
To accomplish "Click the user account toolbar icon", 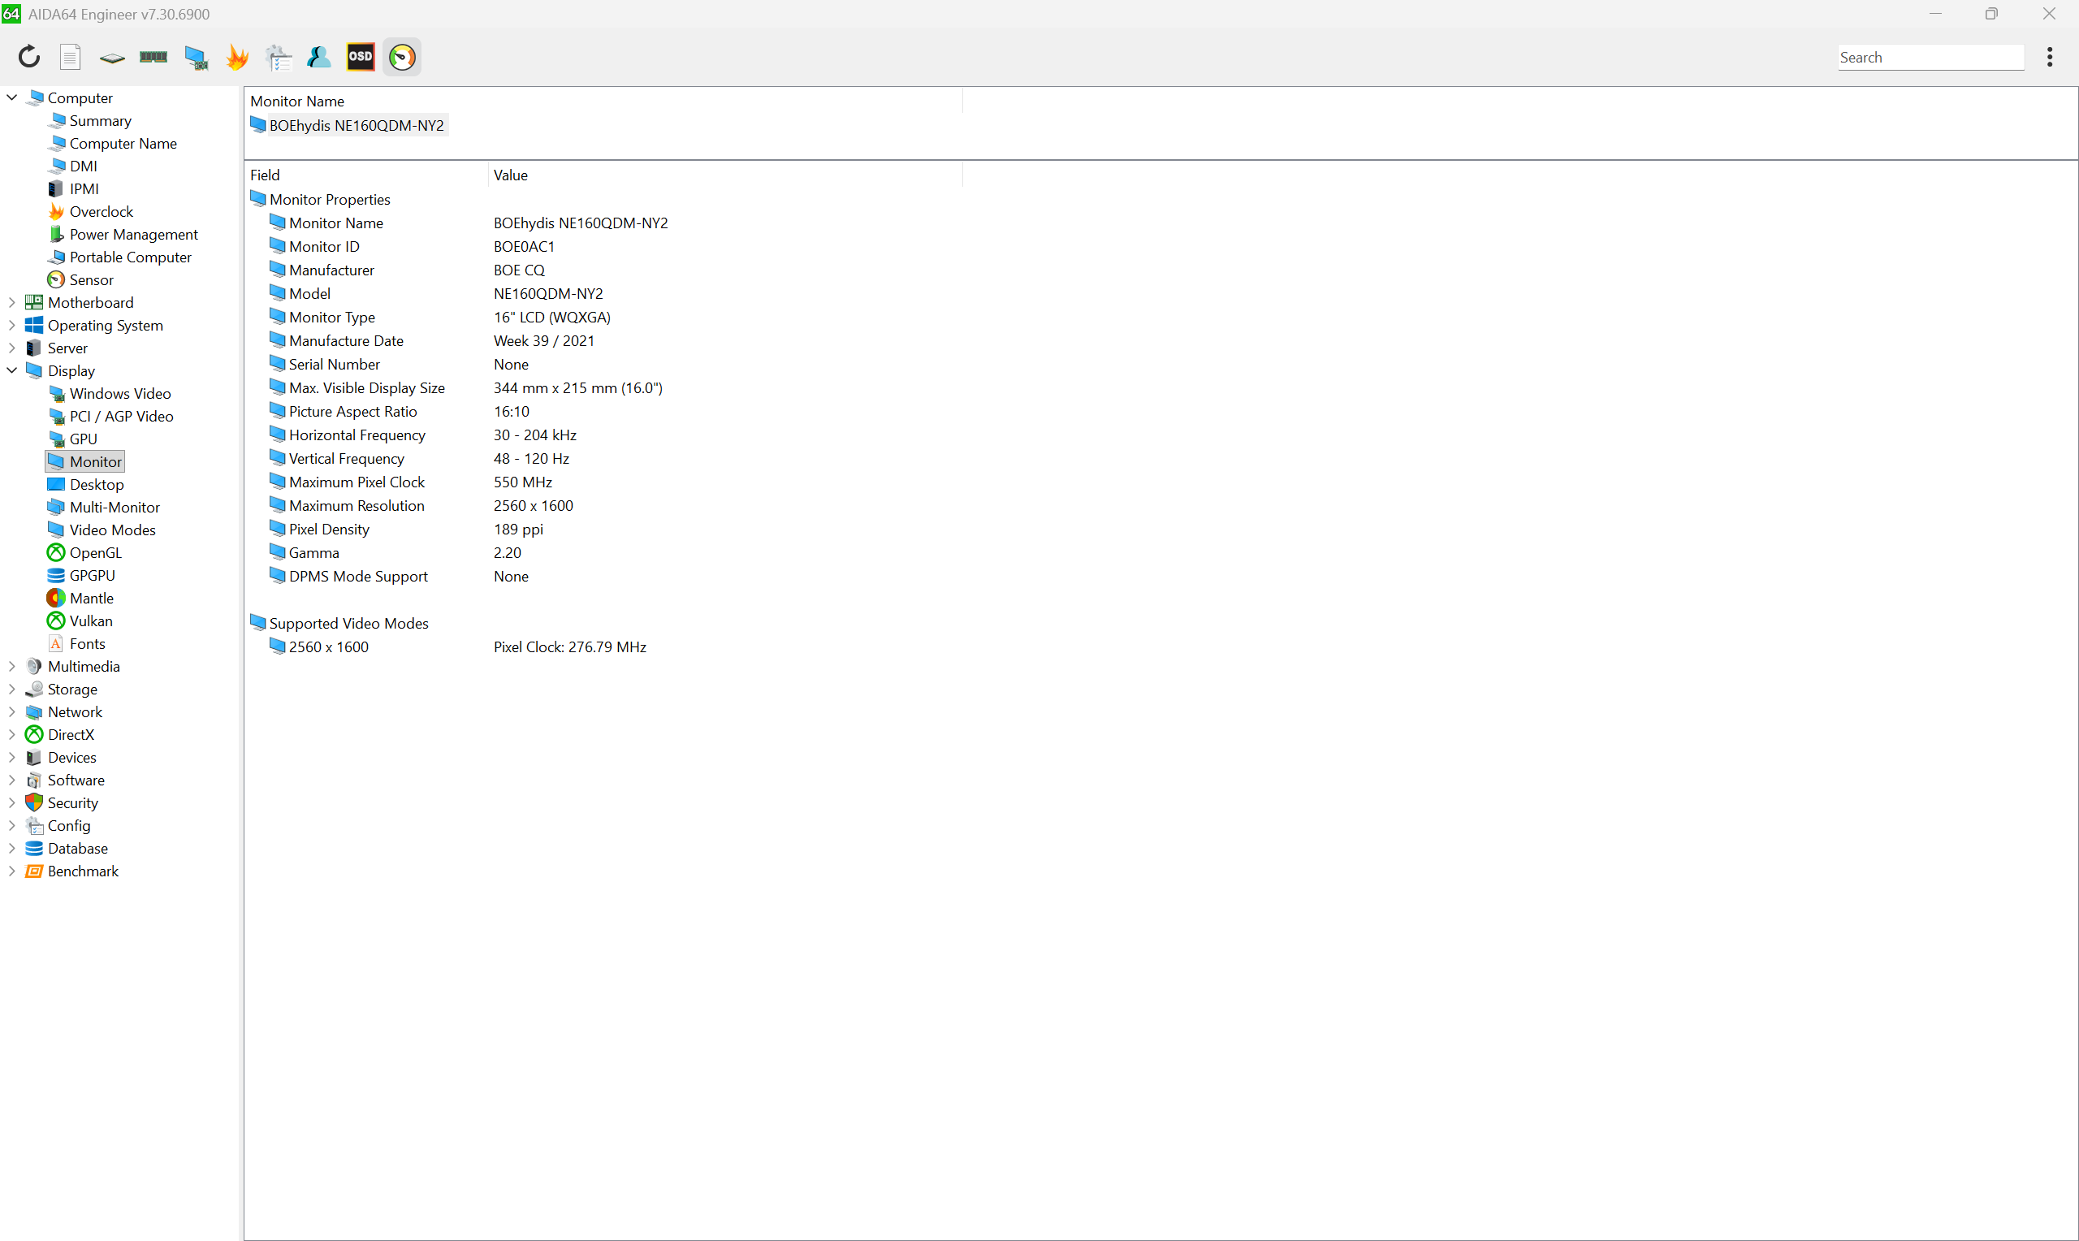I will tap(318, 57).
